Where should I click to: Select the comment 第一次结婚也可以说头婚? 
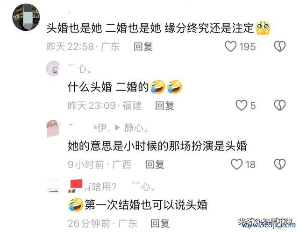point(146,205)
